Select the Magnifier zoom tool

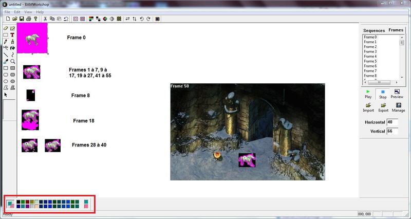tap(12, 61)
